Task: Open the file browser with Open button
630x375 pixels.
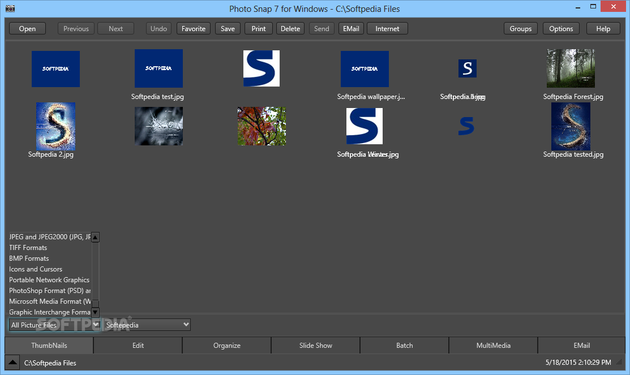Action: [27, 28]
